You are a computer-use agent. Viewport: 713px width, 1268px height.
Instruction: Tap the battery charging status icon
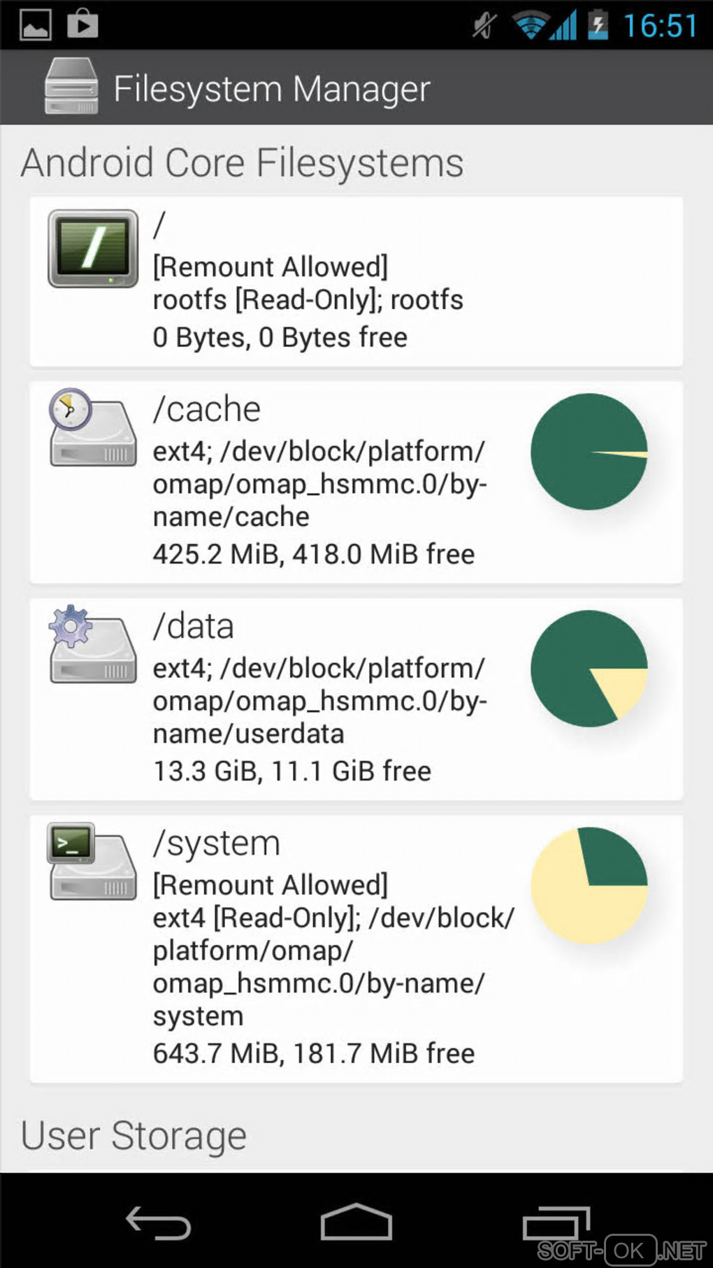pyautogui.click(x=598, y=25)
